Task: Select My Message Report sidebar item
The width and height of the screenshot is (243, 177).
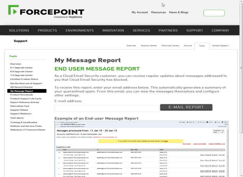Action: [27, 91]
